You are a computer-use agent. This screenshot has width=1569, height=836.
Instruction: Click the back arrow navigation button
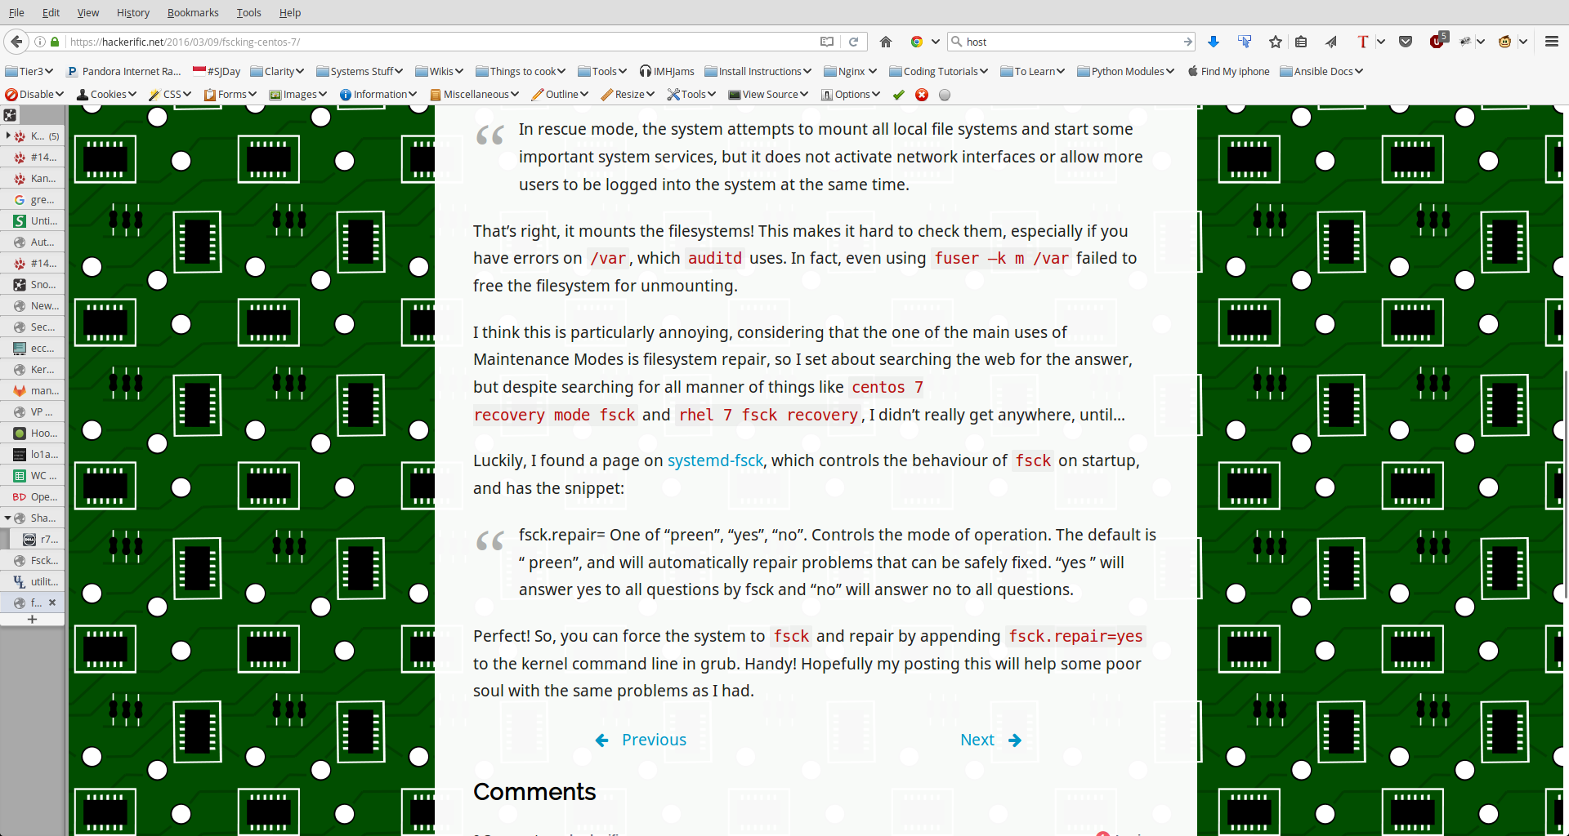pyautogui.click(x=16, y=42)
